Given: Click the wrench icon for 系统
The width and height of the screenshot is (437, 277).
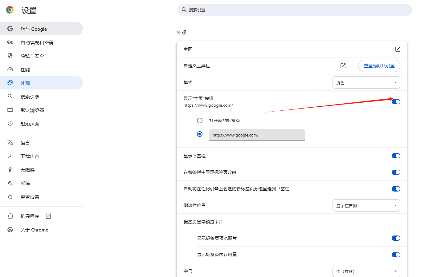Looking at the screenshot, I should pyautogui.click(x=10, y=183).
